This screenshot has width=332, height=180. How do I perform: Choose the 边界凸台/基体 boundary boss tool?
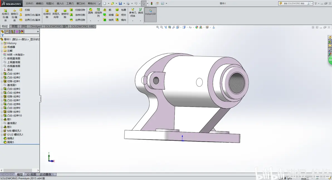pos(30,20)
